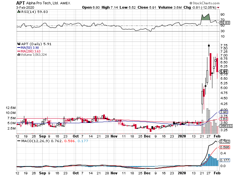233x176 pixels.
Task: Click the AMEX exchange label
Action: click(65, 3)
